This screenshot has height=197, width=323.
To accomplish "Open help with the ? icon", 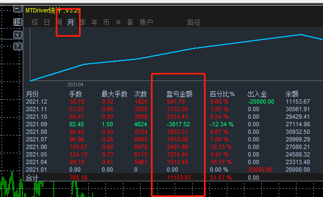I will click(x=17, y=46).
